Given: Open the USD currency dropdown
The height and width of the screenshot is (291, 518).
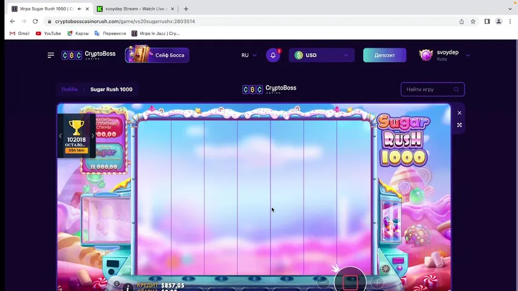Looking at the screenshot, I should (321, 55).
